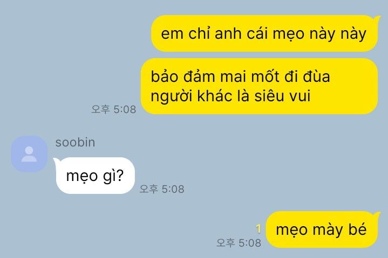Click the 오후 5:08 timestamp next to "mẹo gì?"
The image size is (388, 258).
click(x=162, y=189)
